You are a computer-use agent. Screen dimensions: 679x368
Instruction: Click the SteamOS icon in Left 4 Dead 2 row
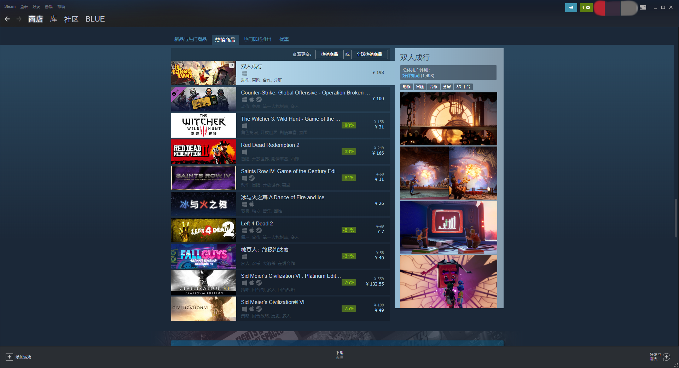point(259,230)
